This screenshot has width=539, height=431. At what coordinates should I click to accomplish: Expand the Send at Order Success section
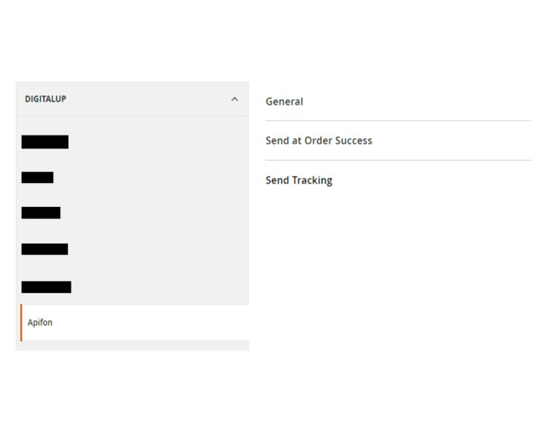coord(319,141)
